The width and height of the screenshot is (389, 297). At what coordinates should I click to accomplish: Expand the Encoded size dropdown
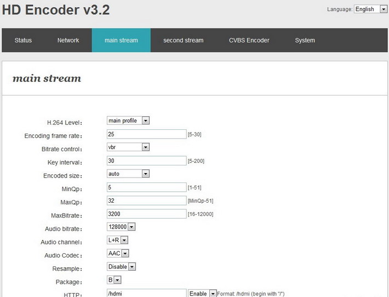pyautogui.click(x=128, y=174)
